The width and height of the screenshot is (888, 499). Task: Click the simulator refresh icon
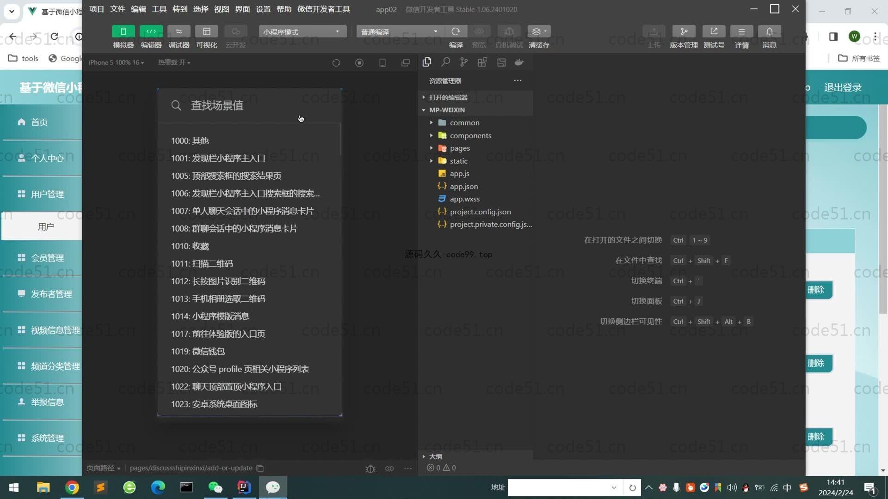[x=336, y=63]
